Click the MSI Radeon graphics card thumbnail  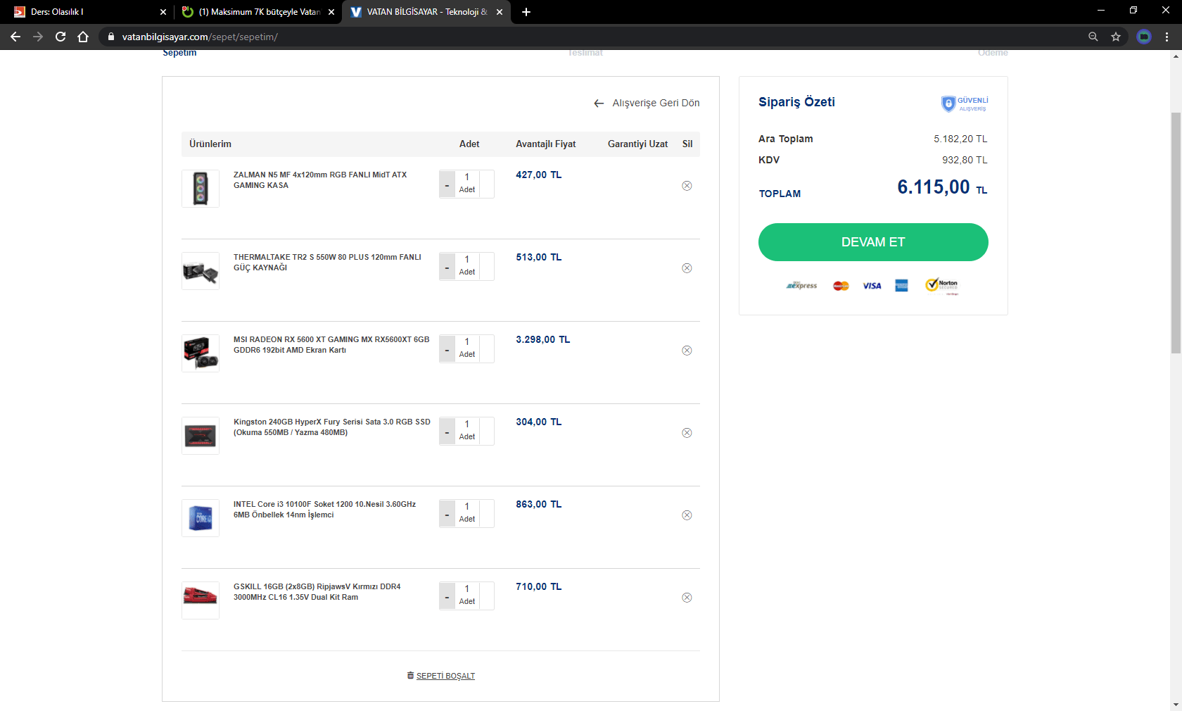[x=201, y=353]
